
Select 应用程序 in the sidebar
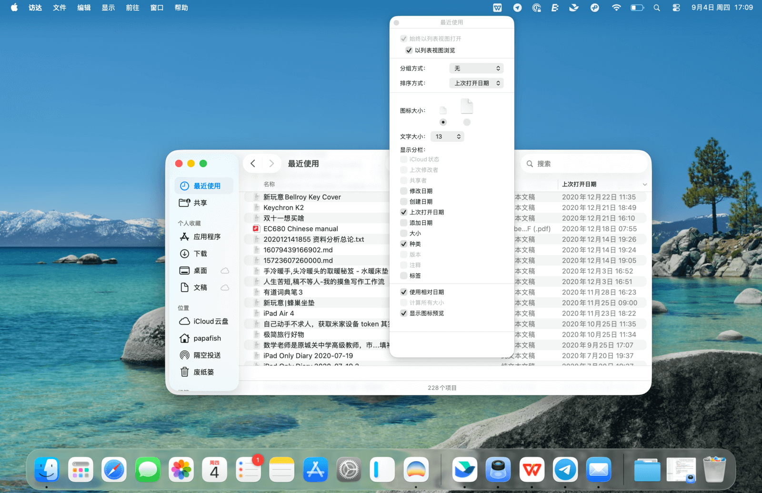pos(206,237)
